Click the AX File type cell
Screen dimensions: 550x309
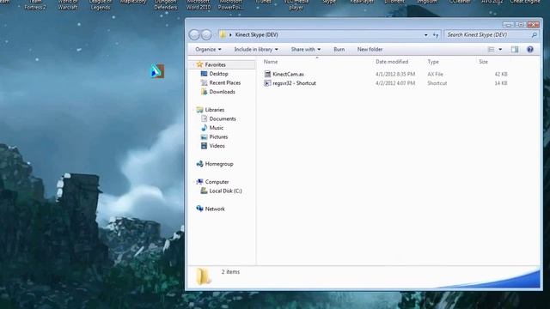435,75
